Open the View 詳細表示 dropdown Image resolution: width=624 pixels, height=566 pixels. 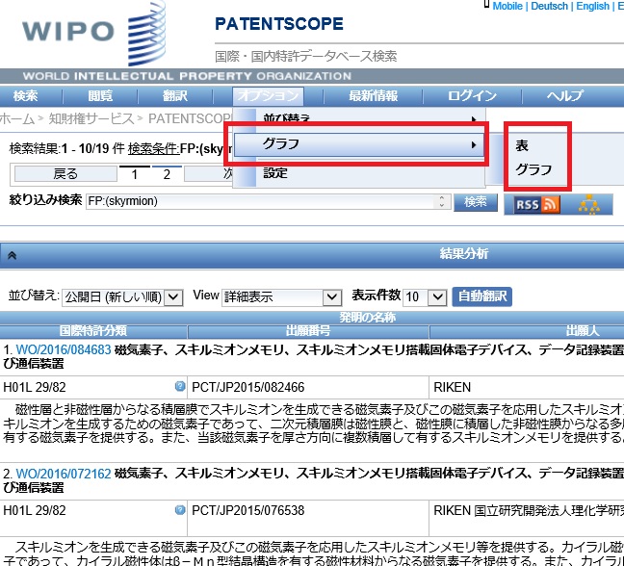[282, 297]
